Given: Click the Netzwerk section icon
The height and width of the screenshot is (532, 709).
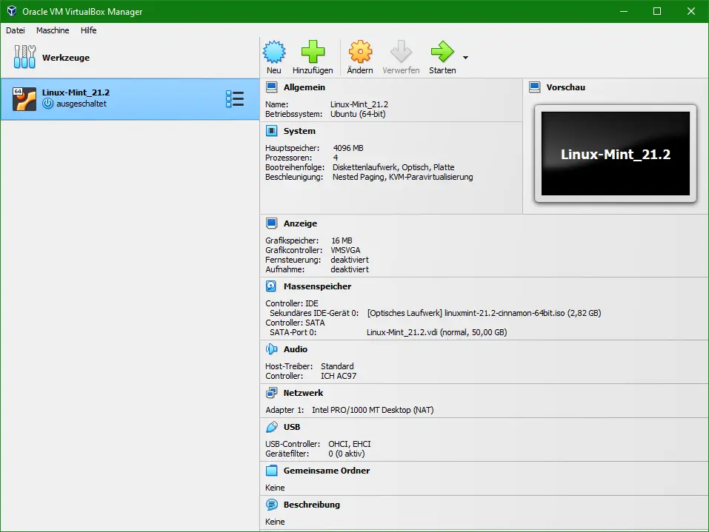Looking at the screenshot, I should 272,393.
